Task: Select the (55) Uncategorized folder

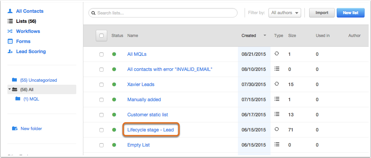Action: [x=39, y=80]
